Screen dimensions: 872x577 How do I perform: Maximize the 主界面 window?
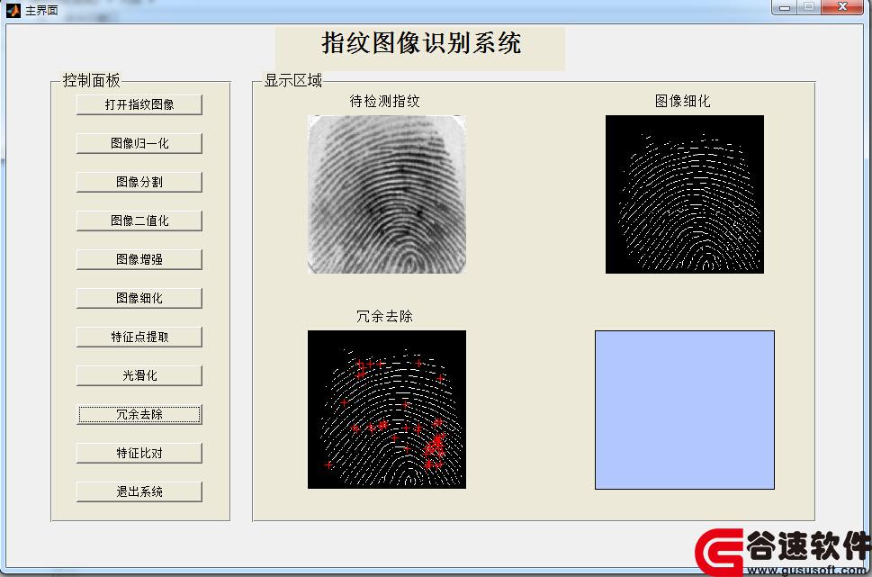pyautogui.click(x=809, y=7)
